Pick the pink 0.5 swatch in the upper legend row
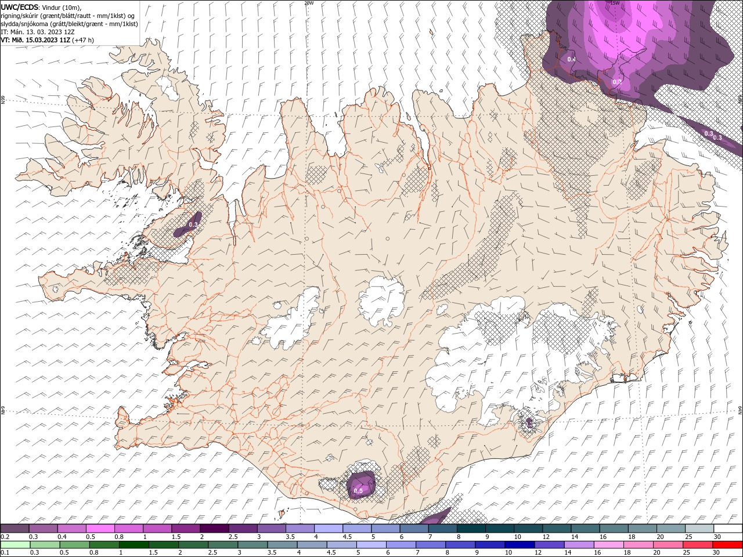The height and width of the screenshot is (557, 743). click(x=100, y=529)
